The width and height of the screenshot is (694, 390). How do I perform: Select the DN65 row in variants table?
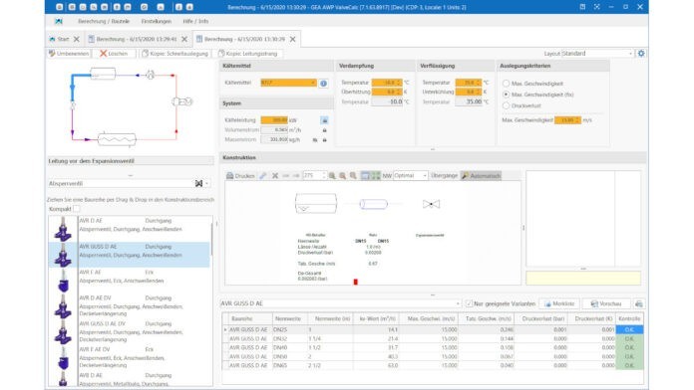coord(433,366)
